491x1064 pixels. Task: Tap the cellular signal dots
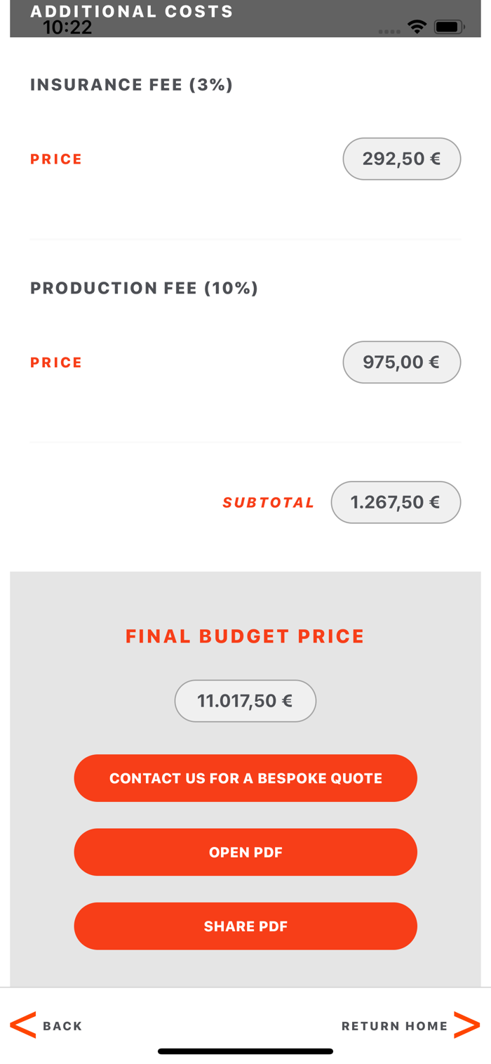(x=389, y=32)
